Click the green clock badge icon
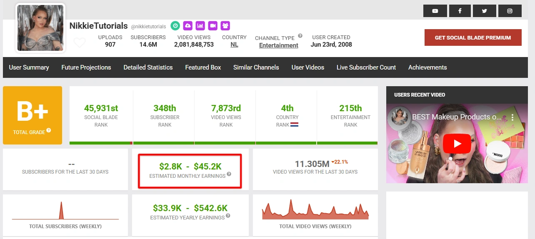The width and height of the screenshot is (535, 239). point(175,26)
